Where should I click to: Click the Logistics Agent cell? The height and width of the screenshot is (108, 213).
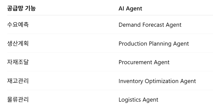138,100
